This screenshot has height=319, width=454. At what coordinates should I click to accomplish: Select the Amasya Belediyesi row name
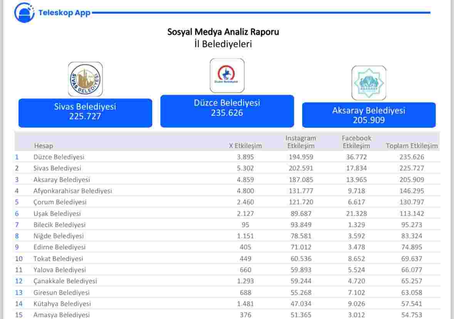62,315
